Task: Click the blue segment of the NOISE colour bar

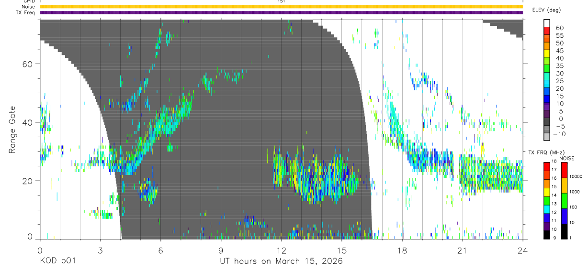Action: pyautogui.click(x=564, y=216)
